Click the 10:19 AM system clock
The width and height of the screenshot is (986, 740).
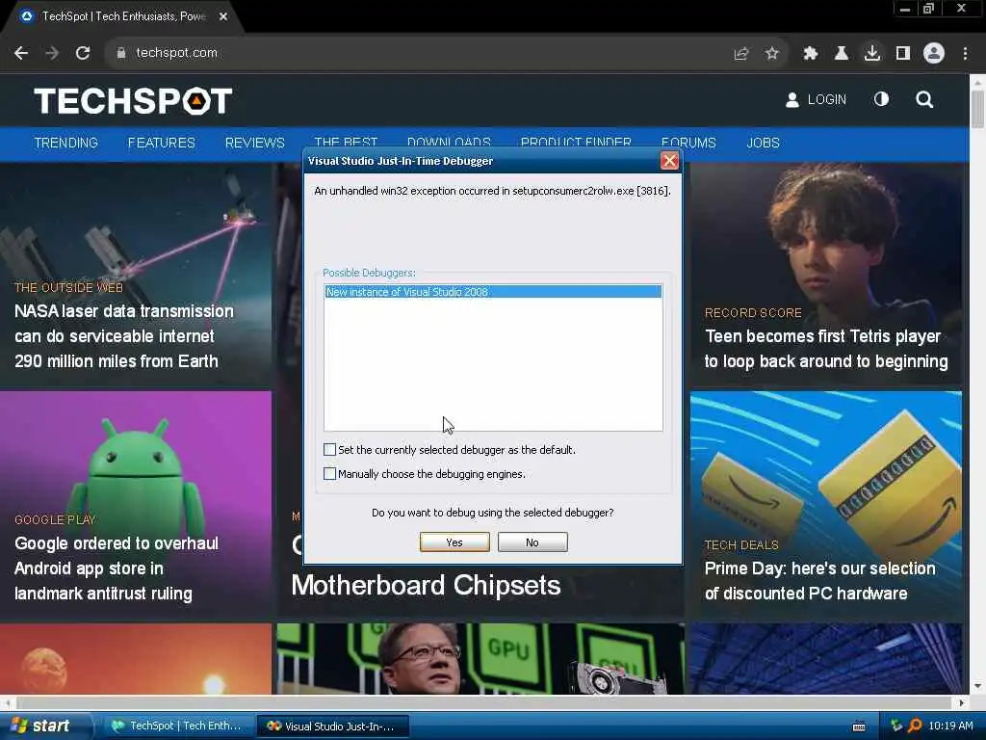click(x=950, y=727)
